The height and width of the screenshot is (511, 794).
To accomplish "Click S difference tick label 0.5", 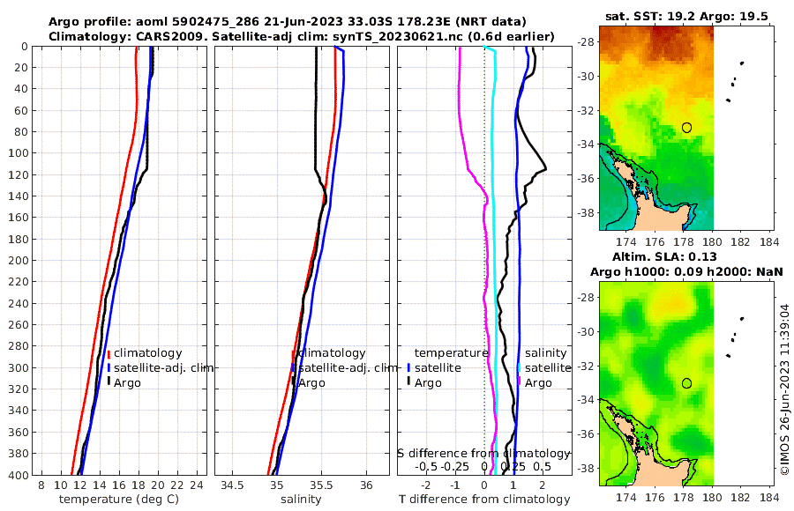I will click(x=543, y=467).
